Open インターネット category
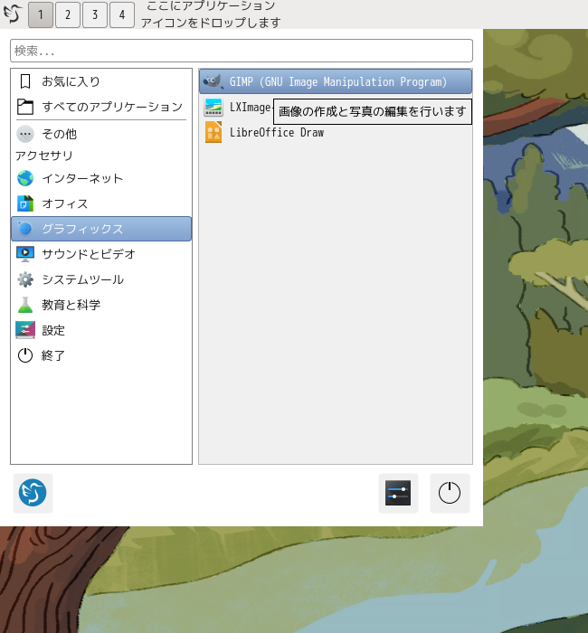588x633 pixels. [x=101, y=178]
